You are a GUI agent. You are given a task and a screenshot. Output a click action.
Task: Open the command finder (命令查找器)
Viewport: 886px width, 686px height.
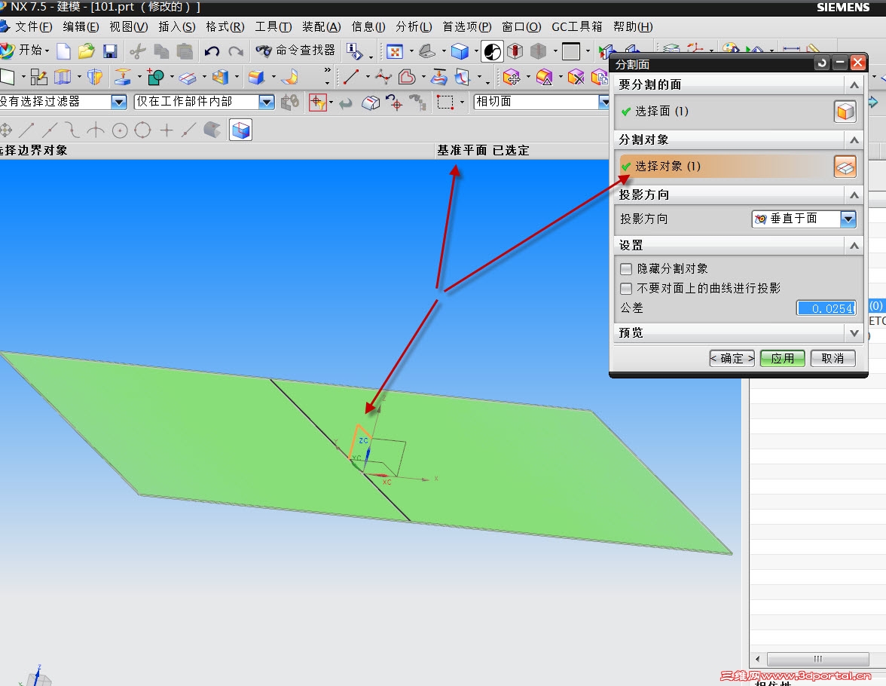pyautogui.click(x=295, y=51)
